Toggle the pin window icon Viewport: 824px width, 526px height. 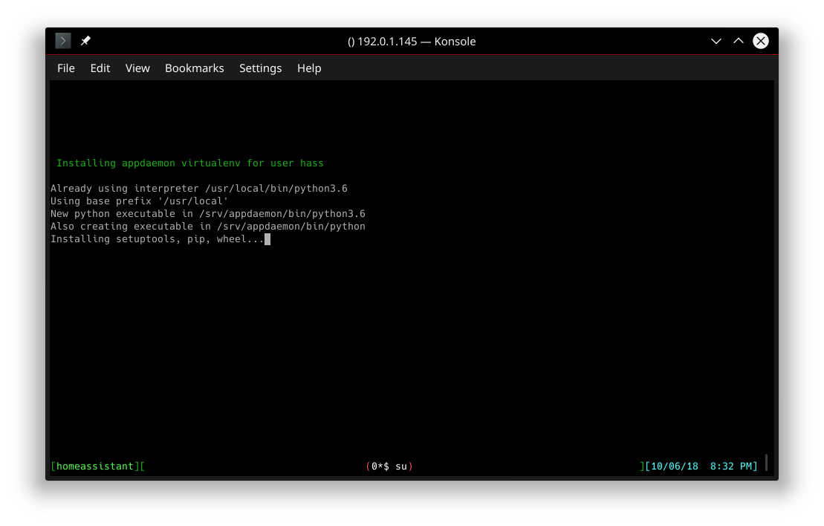[x=85, y=40]
